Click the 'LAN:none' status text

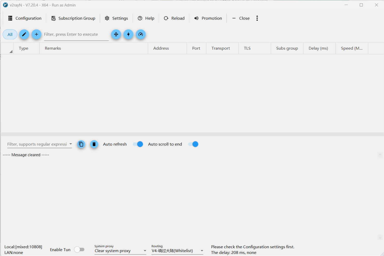[14, 253]
